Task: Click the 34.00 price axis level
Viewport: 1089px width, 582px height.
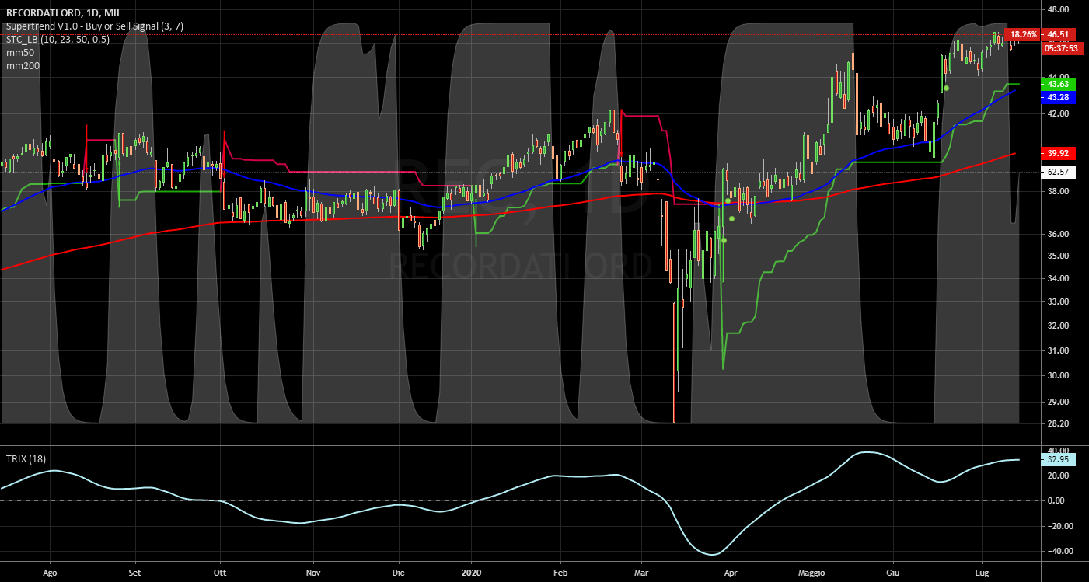Action: pos(1057,278)
